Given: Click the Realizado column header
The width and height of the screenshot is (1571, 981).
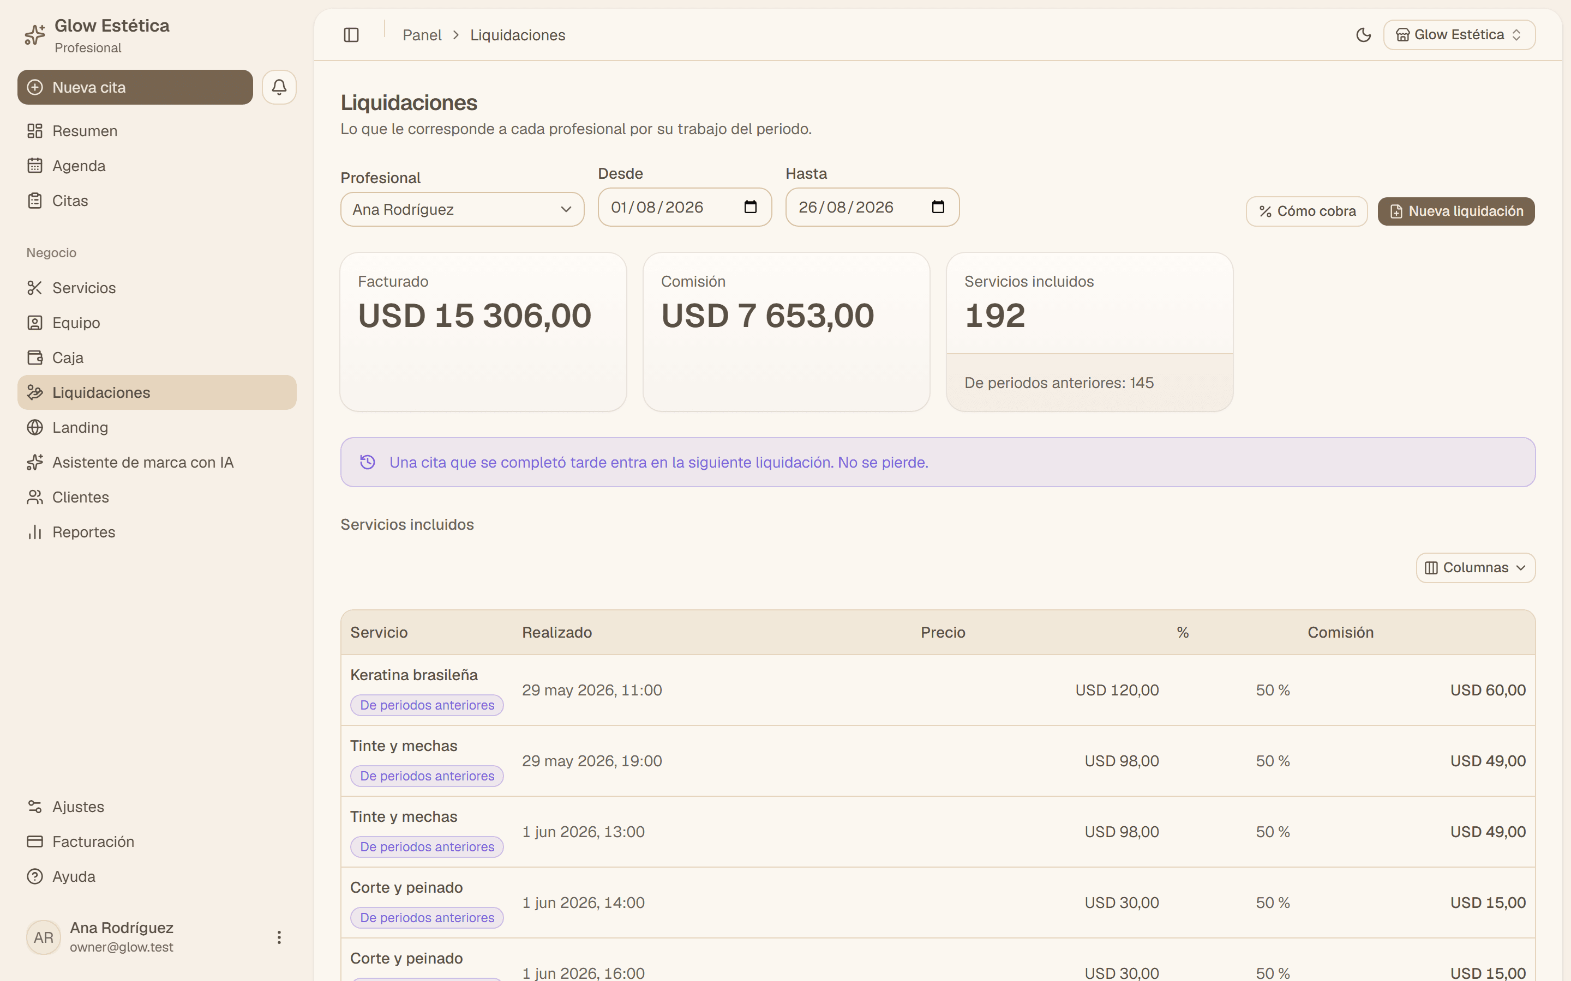Looking at the screenshot, I should [557, 633].
